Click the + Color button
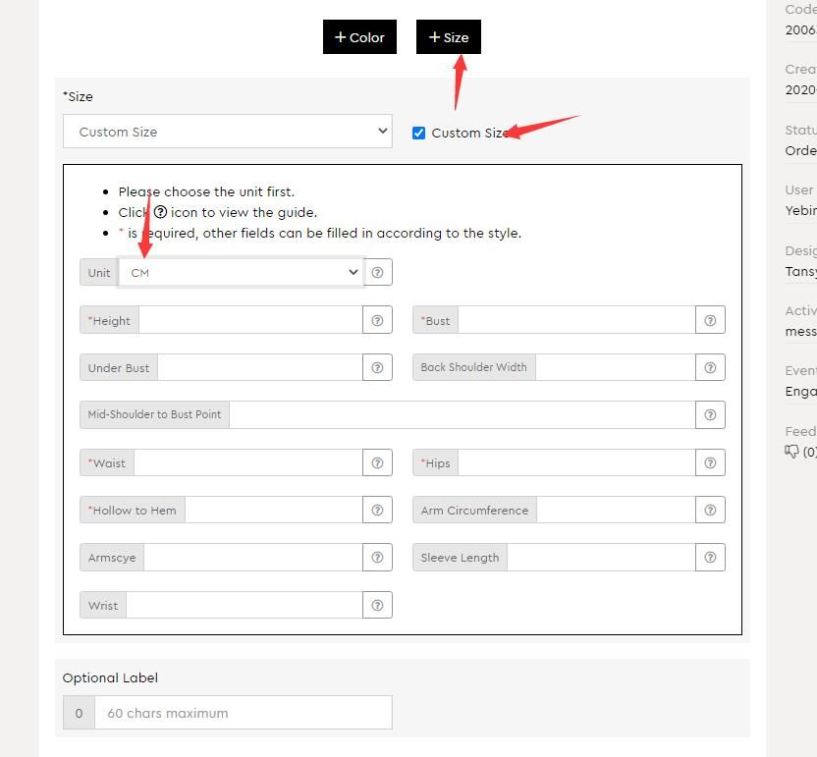Image resolution: width=817 pixels, height=757 pixels. (x=359, y=37)
